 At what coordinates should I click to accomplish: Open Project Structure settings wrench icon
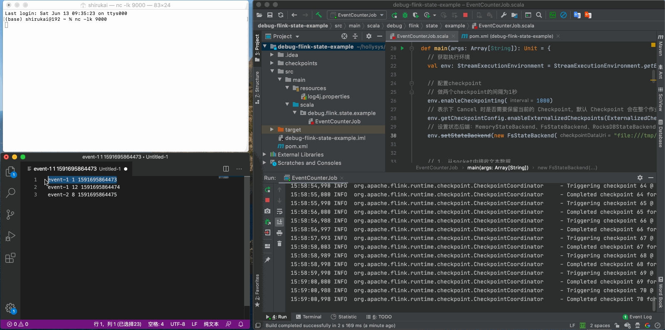click(504, 15)
